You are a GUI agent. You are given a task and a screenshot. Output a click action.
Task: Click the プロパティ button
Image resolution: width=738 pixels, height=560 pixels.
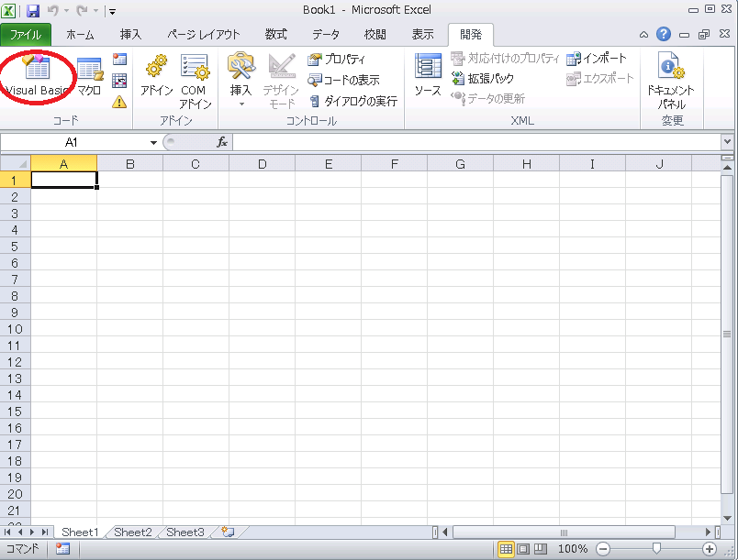click(x=336, y=60)
